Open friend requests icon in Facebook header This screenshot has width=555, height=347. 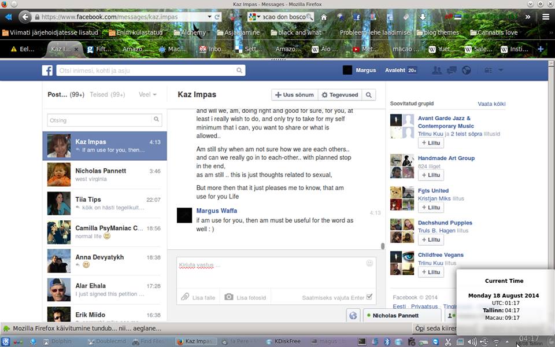point(437,70)
